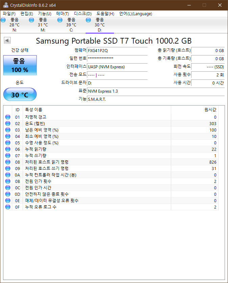Viewport: 228px width, 283px height.
Task: Click the rotation rate value ---- (SSD)
Action: click(x=208, y=67)
